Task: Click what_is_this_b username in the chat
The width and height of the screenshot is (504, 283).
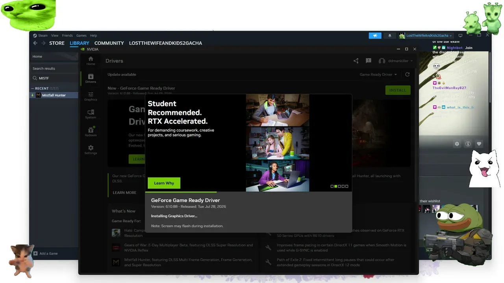Action: click(460, 107)
